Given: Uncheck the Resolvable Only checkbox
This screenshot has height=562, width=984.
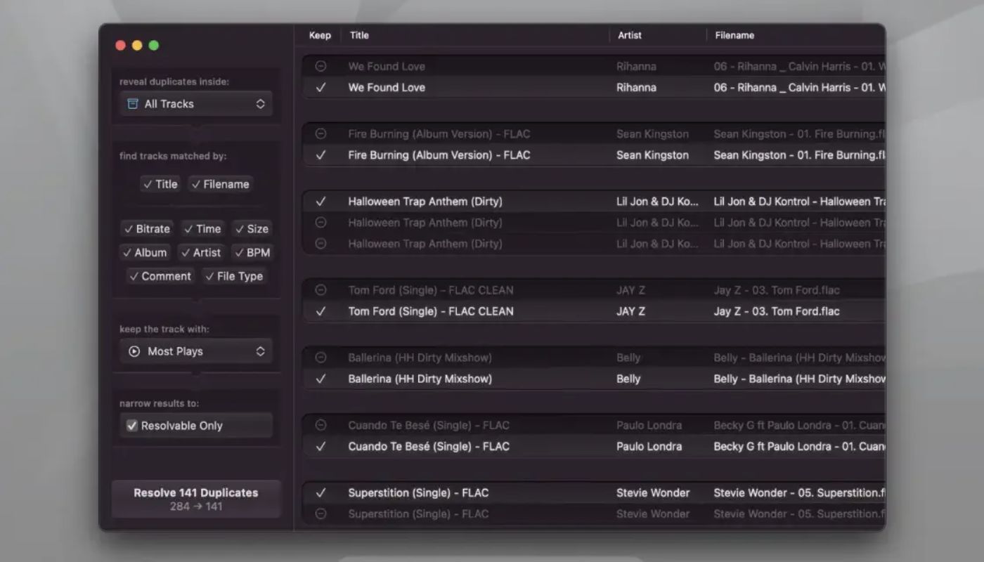Looking at the screenshot, I should [131, 426].
